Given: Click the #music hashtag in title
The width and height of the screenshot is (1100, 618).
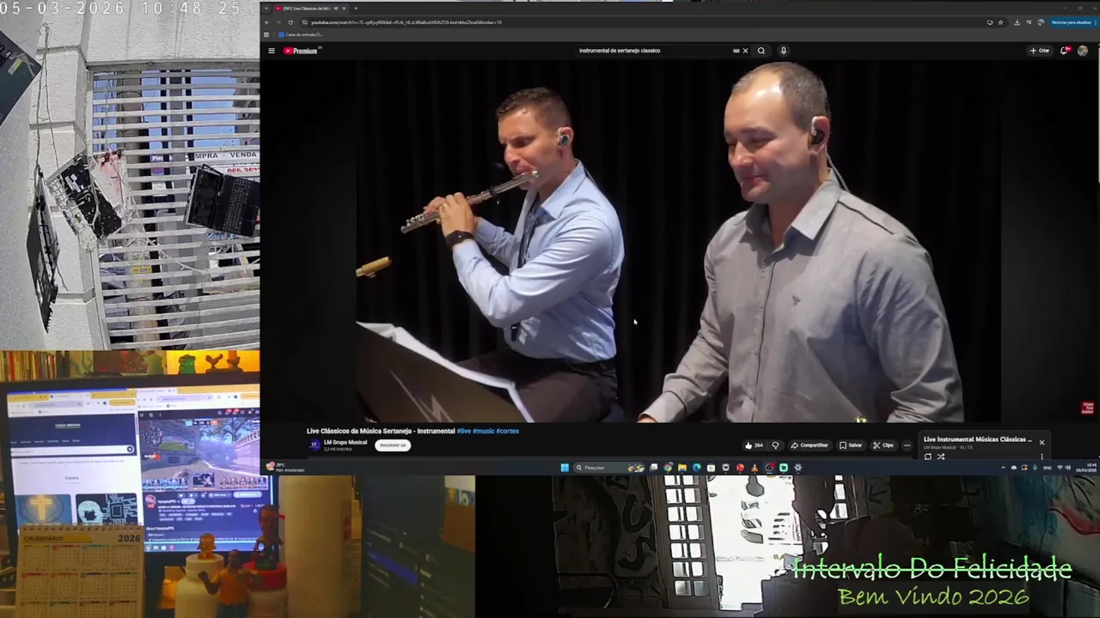Looking at the screenshot, I should point(484,431).
